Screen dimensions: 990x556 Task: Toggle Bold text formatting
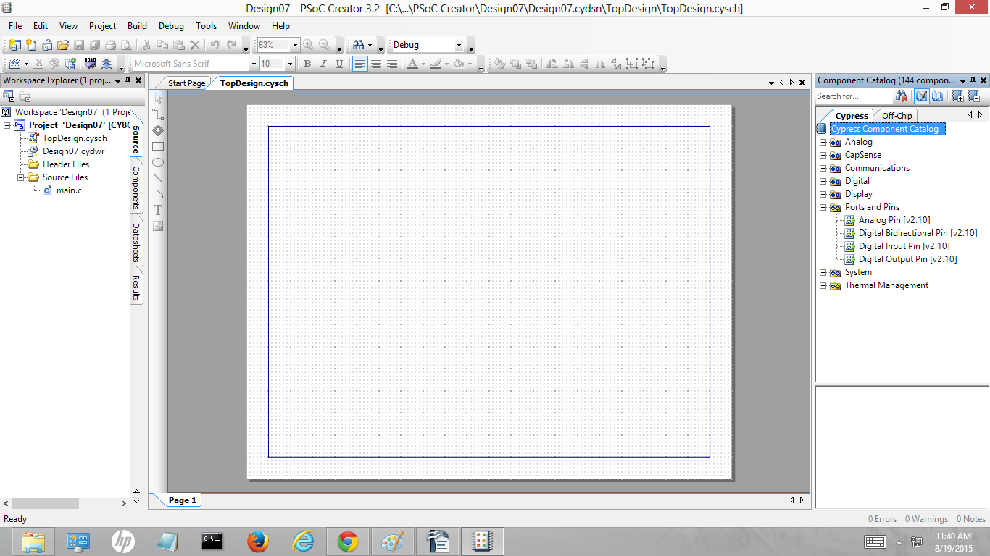[307, 64]
